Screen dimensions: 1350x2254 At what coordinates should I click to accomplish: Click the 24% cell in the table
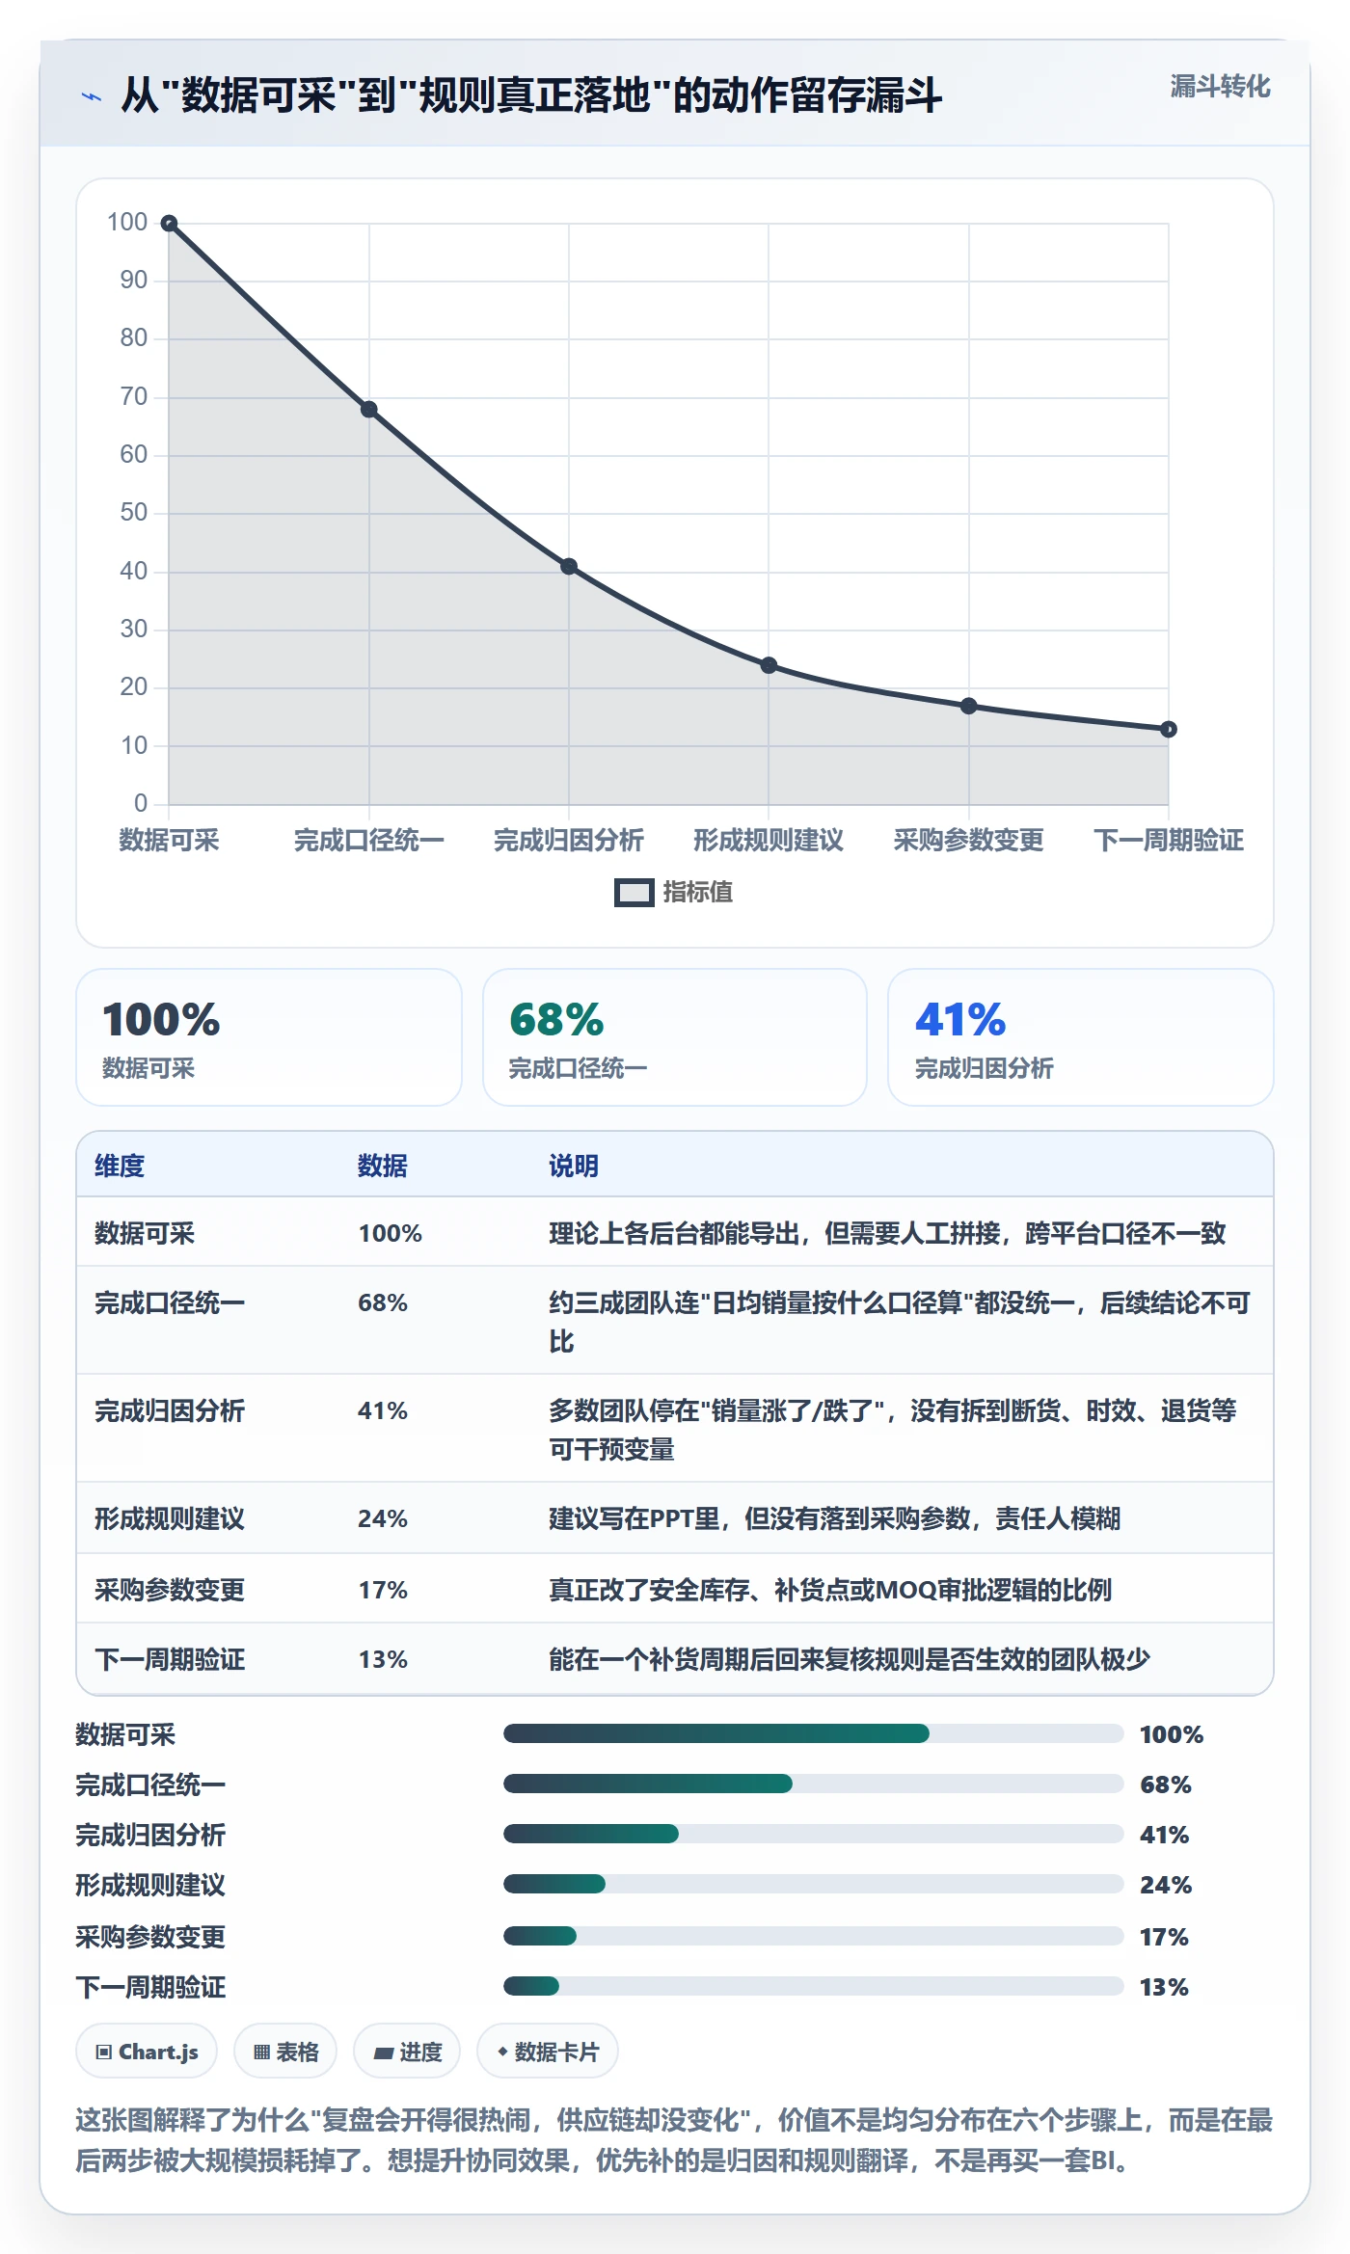click(383, 1518)
